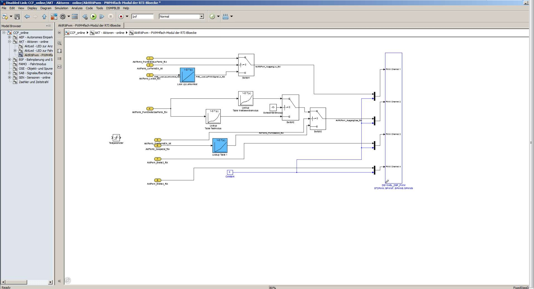Click the Fit to View icon
This screenshot has width=534, height=289.
(x=59, y=51)
